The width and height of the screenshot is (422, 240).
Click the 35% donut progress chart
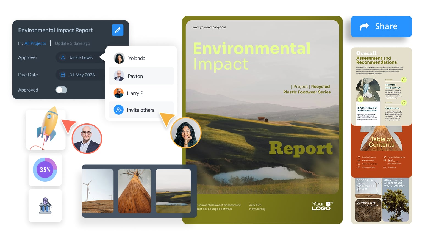point(45,170)
